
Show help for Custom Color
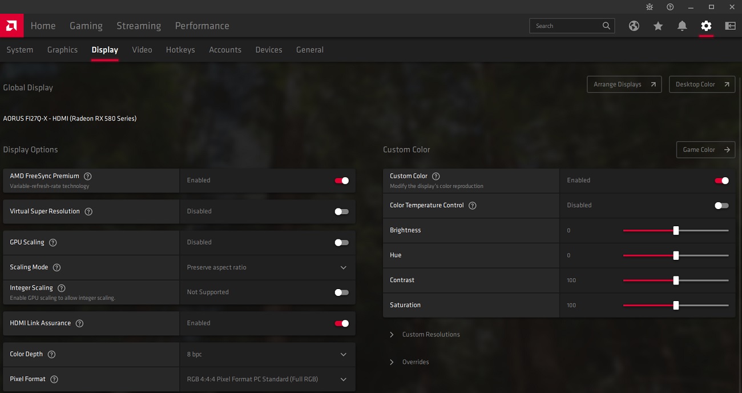[436, 177]
